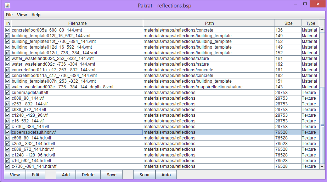The width and height of the screenshot is (327, 182).
Task: Click the Scan button
Action: (x=144, y=175)
